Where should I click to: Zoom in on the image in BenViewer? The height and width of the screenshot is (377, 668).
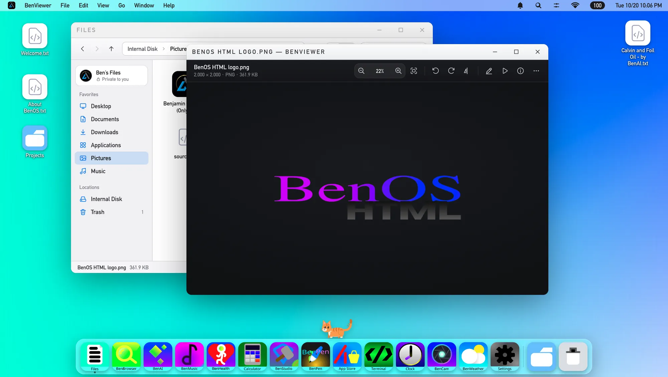(x=398, y=71)
